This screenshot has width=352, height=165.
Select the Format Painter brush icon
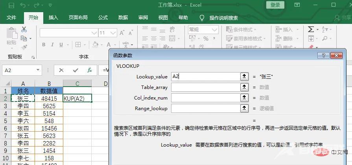coord(24,47)
